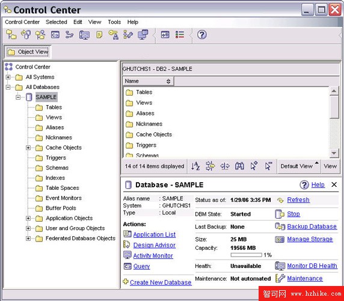344x301 pixels.
Task: Click the Refresh status link
Action: 298,199
